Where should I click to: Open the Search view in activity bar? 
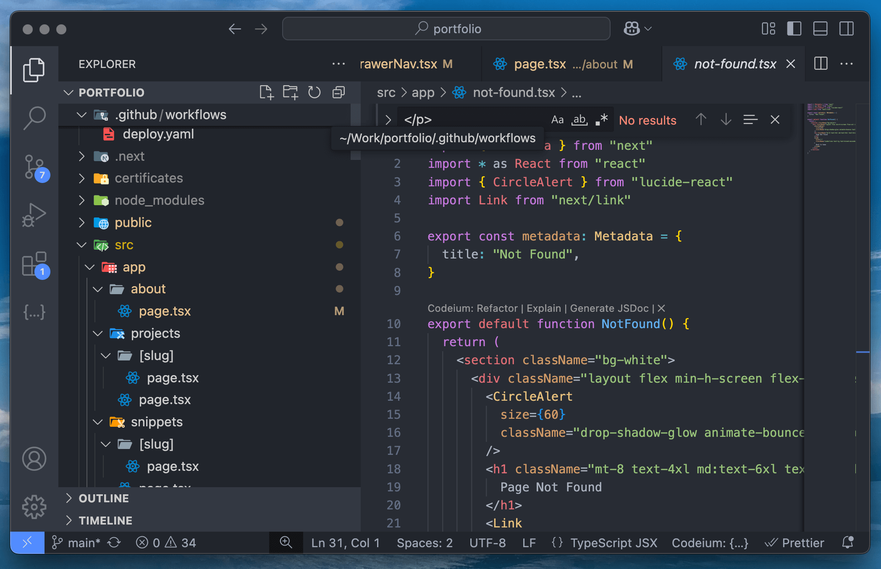(34, 118)
